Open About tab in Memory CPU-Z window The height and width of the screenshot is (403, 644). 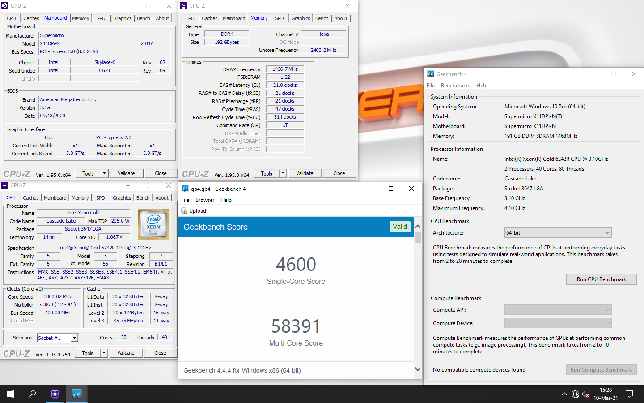click(x=341, y=18)
